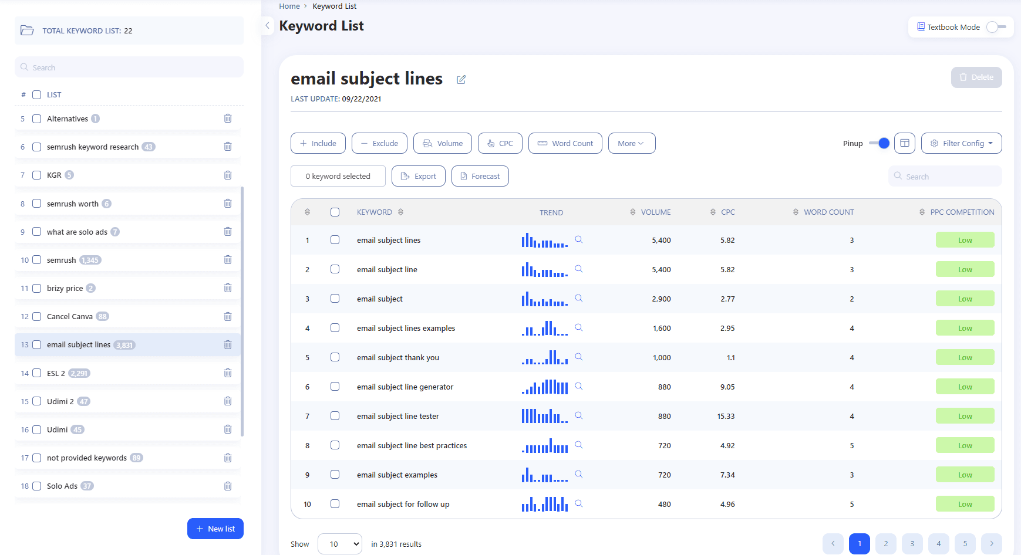Select all keywords with header checkbox
The width and height of the screenshot is (1021, 555).
pos(335,212)
